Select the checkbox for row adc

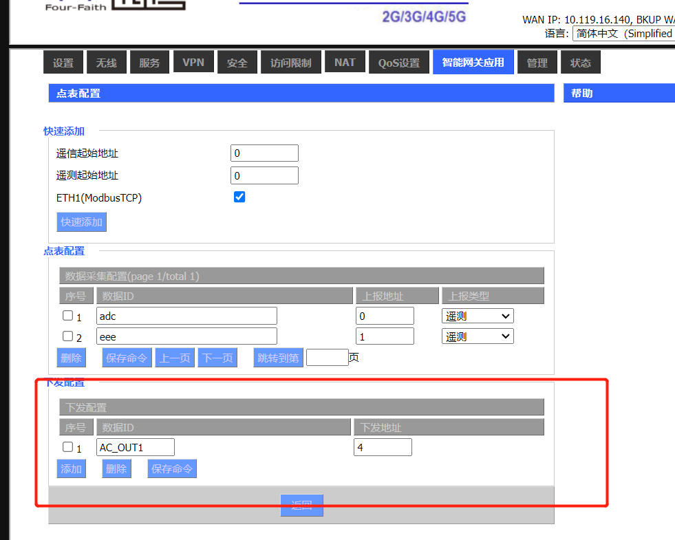(67, 316)
